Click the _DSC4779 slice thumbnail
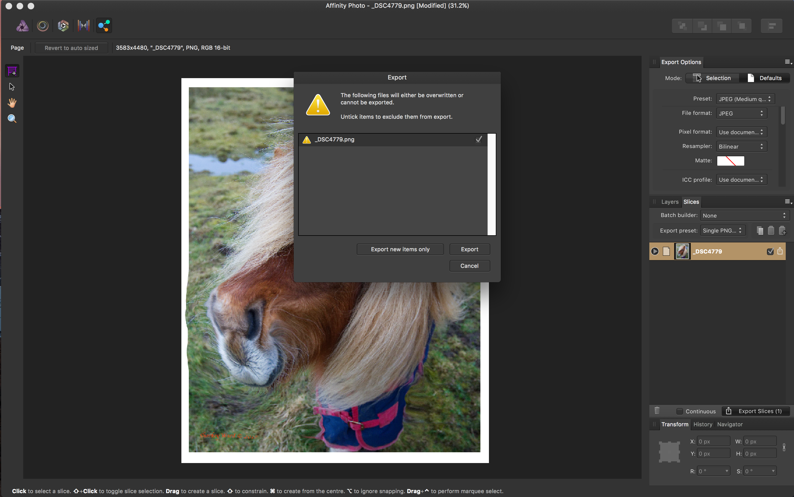This screenshot has height=497, width=794. point(682,251)
